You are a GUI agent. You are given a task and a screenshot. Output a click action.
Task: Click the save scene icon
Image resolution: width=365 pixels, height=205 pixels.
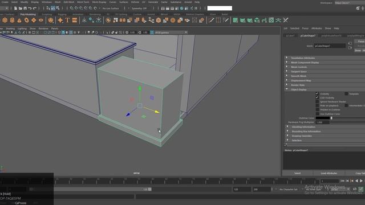click(25, 8)
